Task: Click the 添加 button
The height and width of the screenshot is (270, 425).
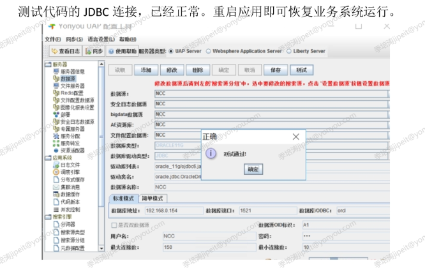Action: 146,70
